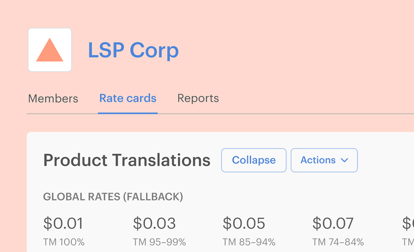Collapse the Product Translations rate card
The width and height of the screenshot is (414, 252).
coord(253,160)
